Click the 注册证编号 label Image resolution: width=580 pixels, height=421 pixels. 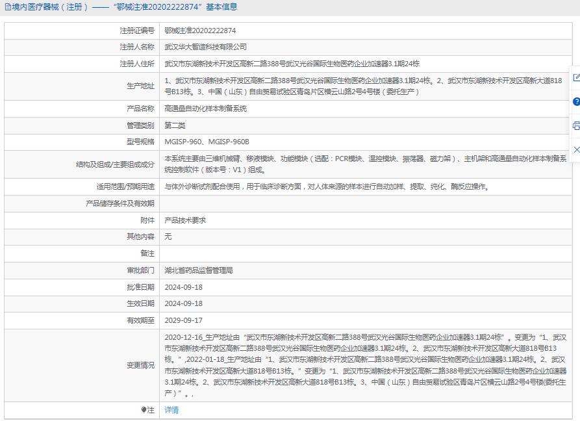[137, 31]
